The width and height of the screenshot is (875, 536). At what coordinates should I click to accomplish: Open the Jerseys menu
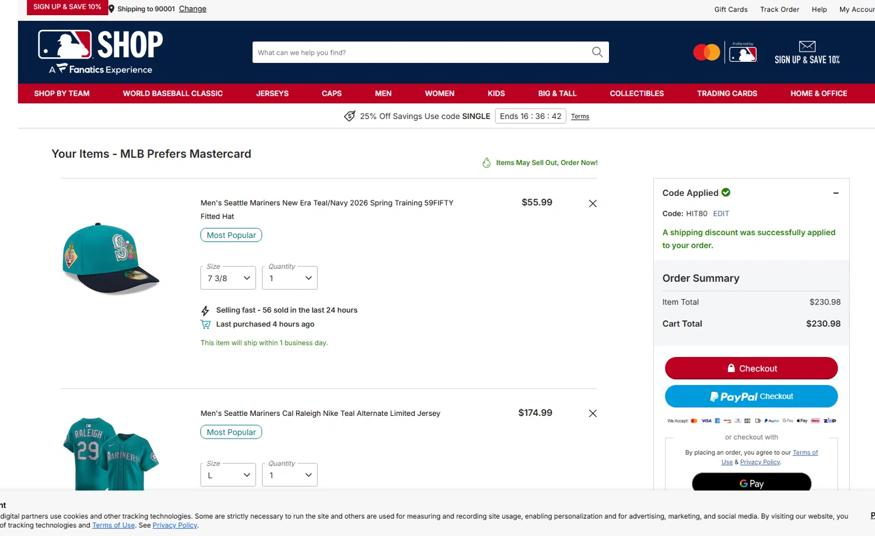[x=272, y=93]
